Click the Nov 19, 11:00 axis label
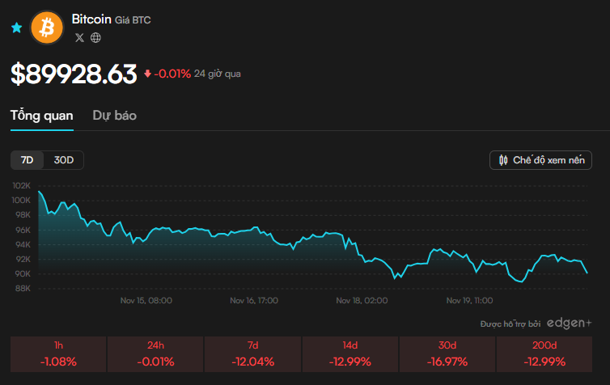Image resolution: width=610 pixels, height=385 pixels. pyautogui.click(x=469, y=301)
